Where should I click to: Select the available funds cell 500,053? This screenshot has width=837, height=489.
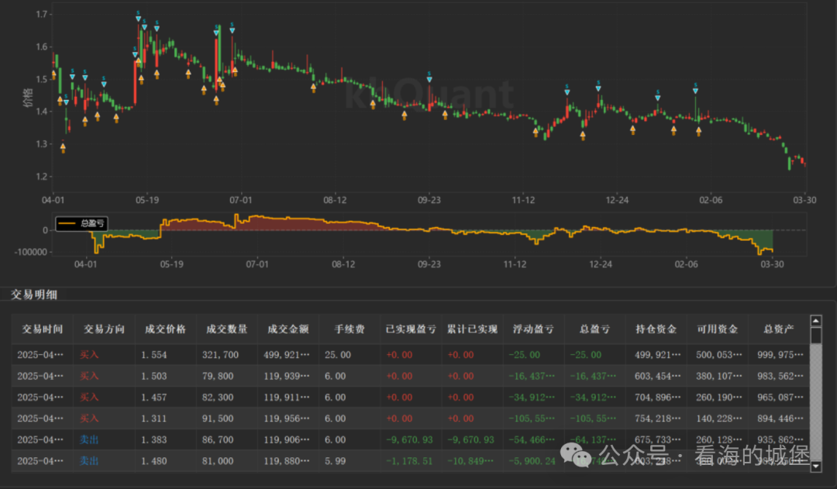point(718,355)
